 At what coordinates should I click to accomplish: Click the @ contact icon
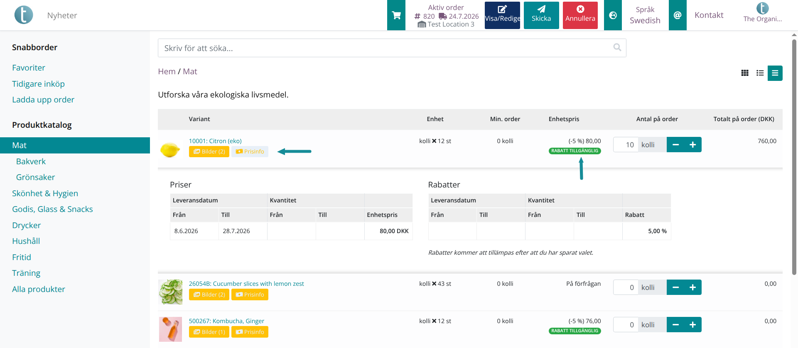[x=678, y=15]
